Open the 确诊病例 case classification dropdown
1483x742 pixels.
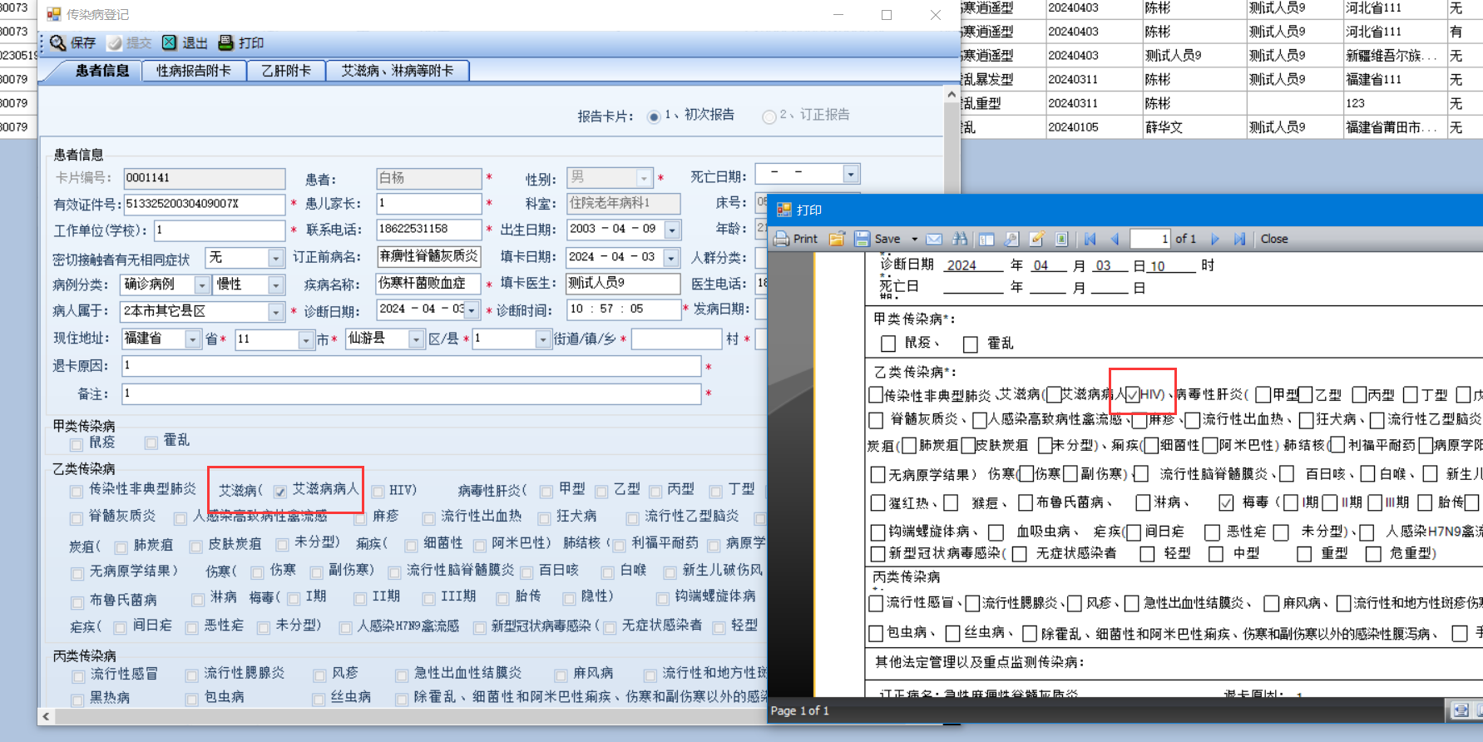(x=201, y=285)
